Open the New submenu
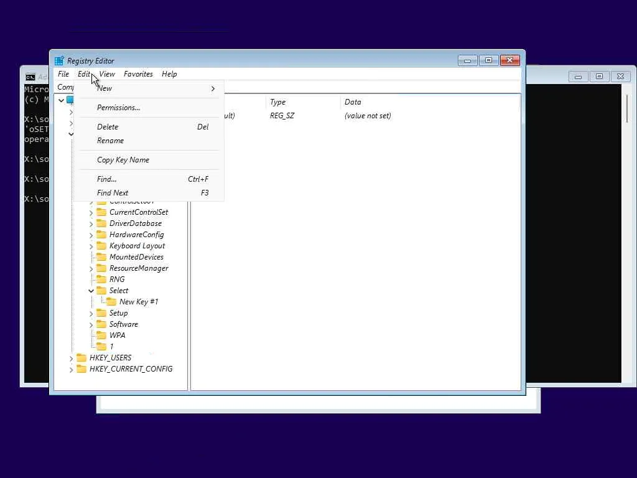The image size is (637, 478). tap(149, 88)
